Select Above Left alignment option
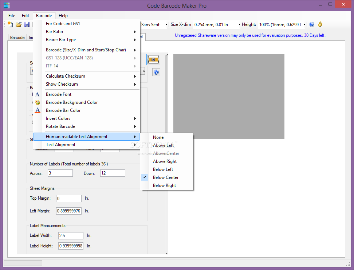Viewport: 354px width, 270px height. pos(166,145)
